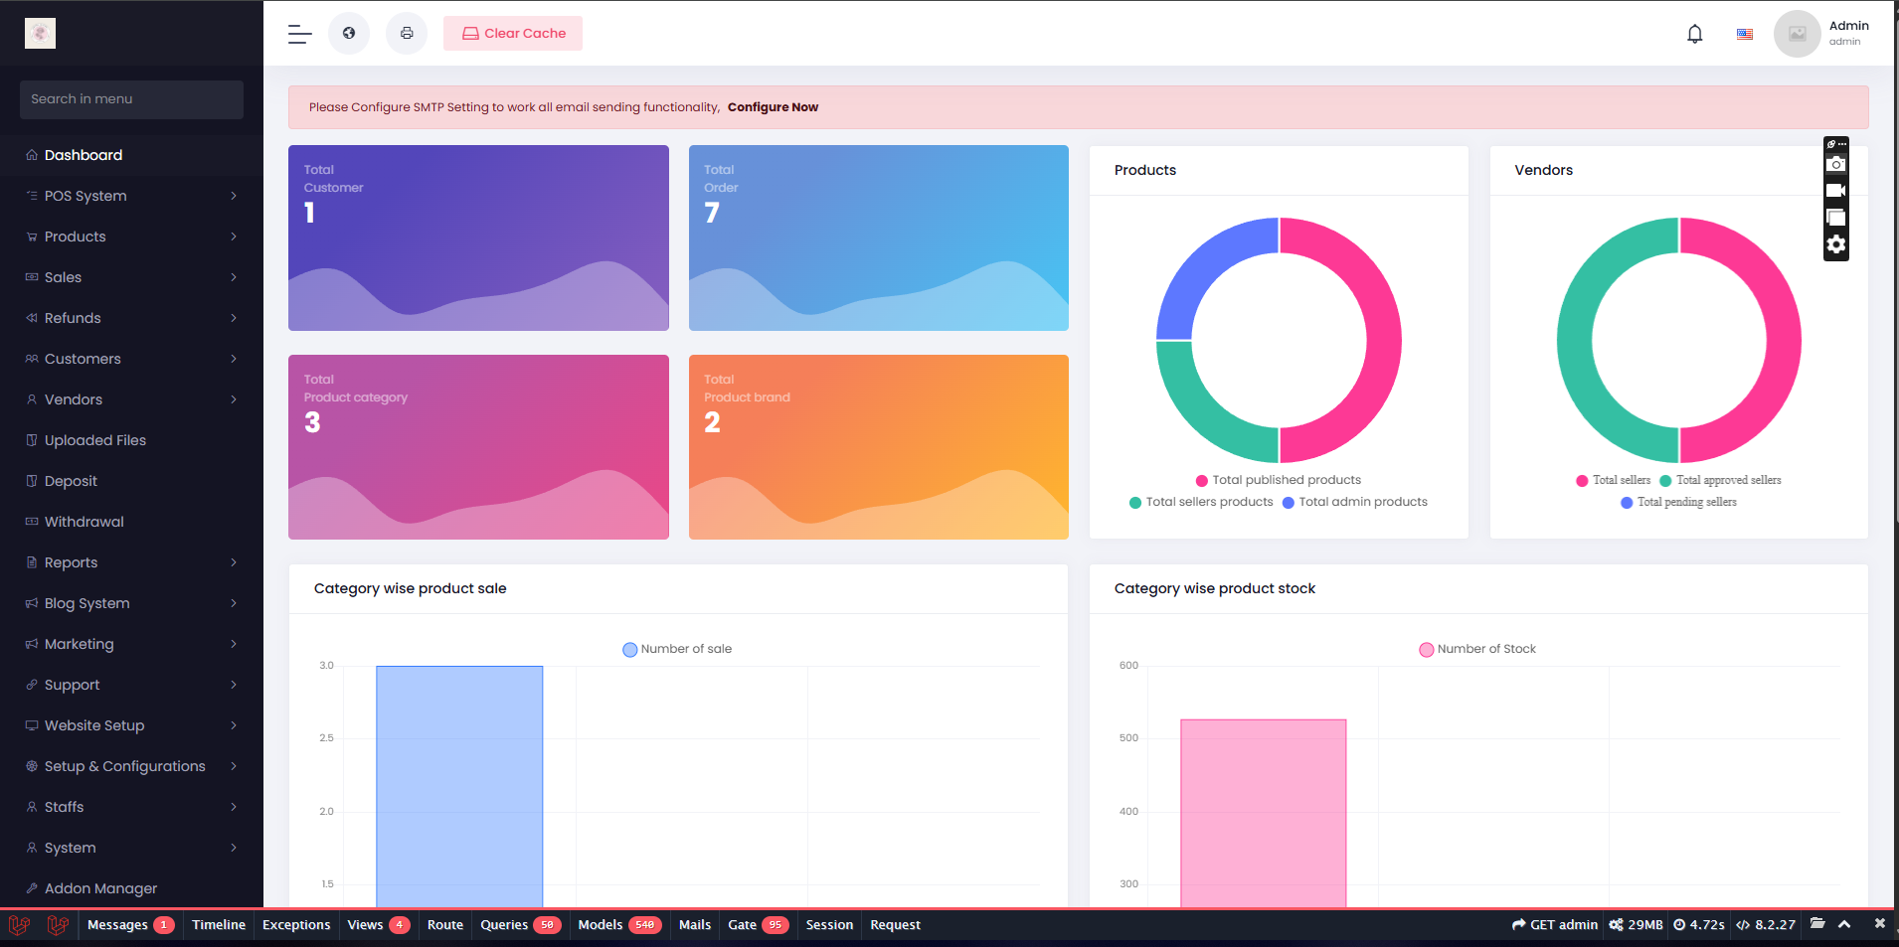Viewport: 1899px width, 947px height.
Task: Click the gear settings icon in the floating toolbar
Action: [1836, 244]
